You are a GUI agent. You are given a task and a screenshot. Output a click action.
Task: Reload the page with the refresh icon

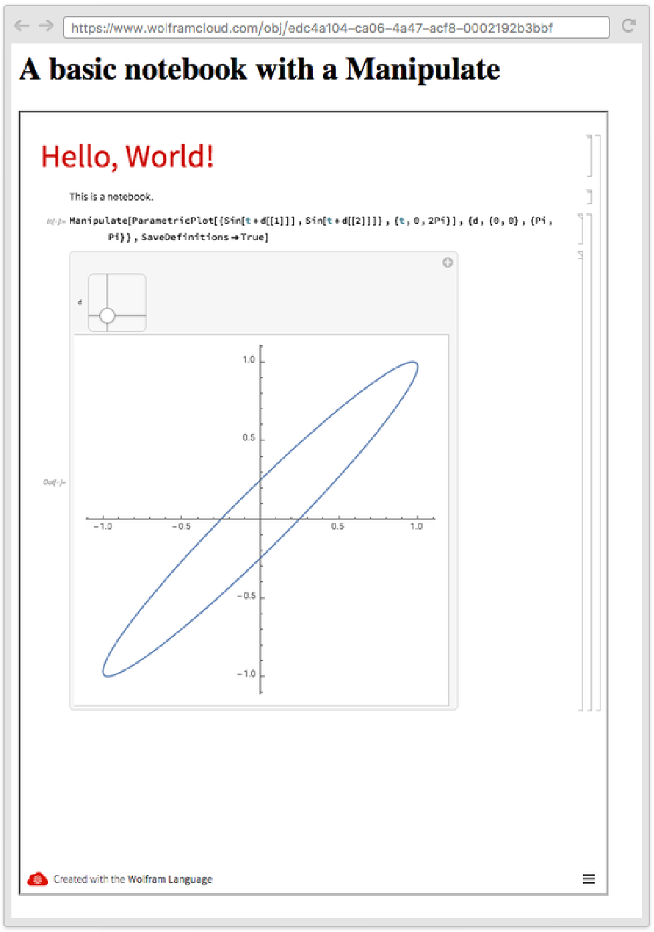[x=628, y=26]
